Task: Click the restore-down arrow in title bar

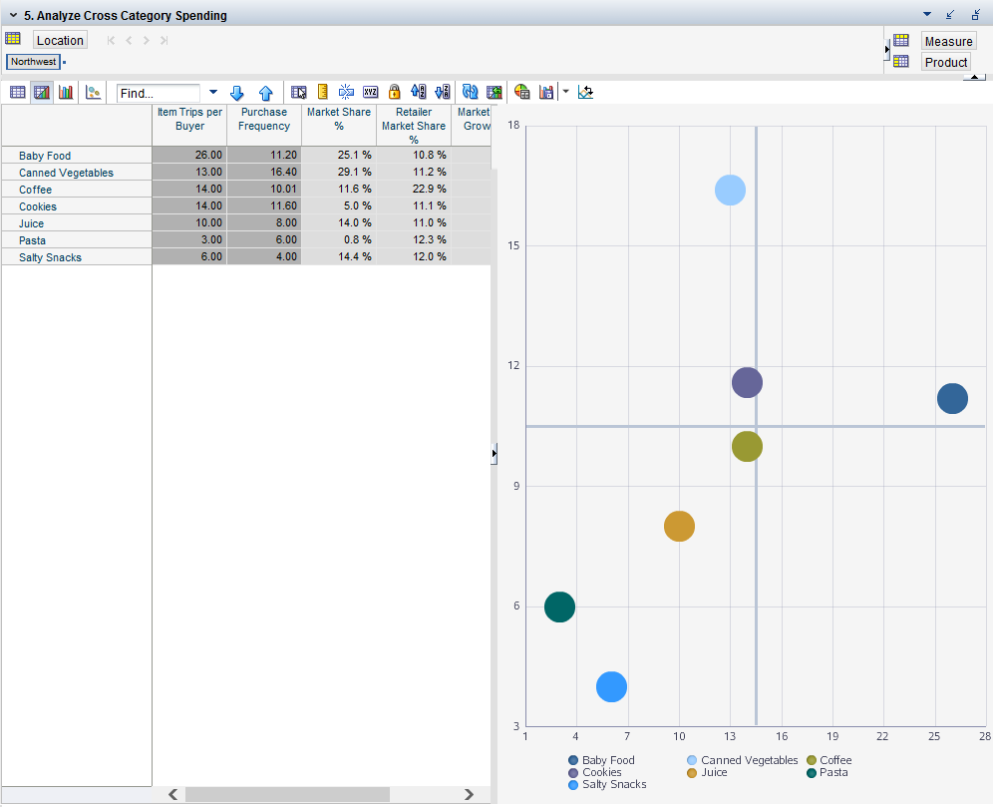Action: coord(950,15)
